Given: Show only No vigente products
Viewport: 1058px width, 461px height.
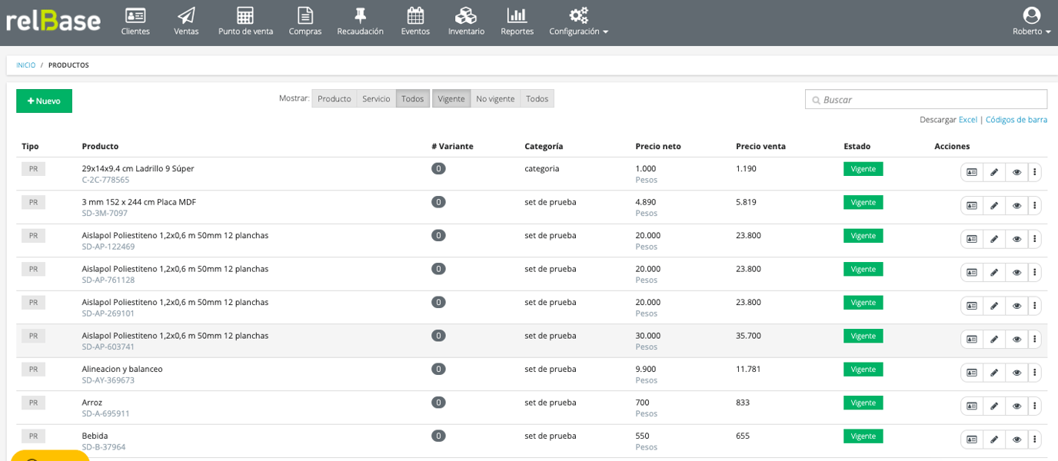Looking at the screenshot, I should [495, 99].
